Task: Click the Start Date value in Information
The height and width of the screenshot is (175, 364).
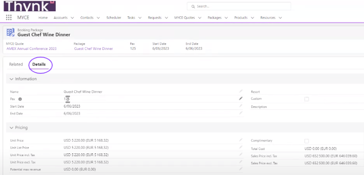Action: click(72, 106)
